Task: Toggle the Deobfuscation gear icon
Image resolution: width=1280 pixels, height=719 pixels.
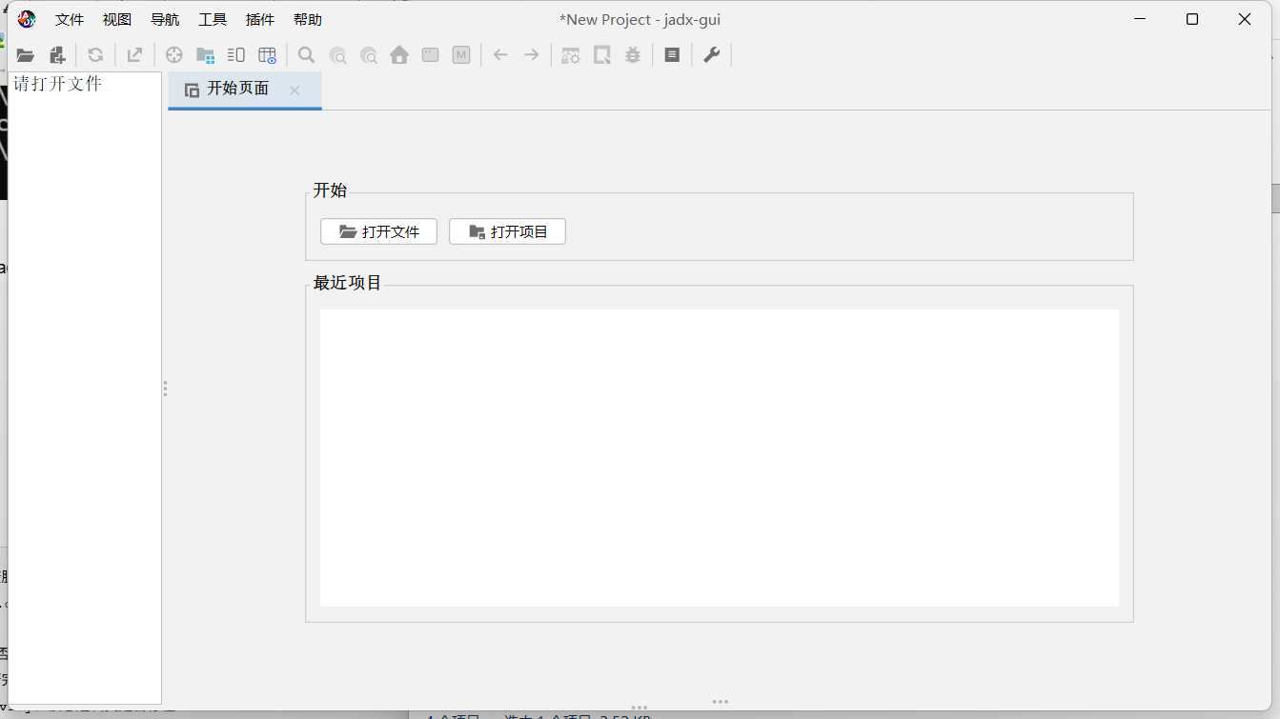Action: pos(570,55)
